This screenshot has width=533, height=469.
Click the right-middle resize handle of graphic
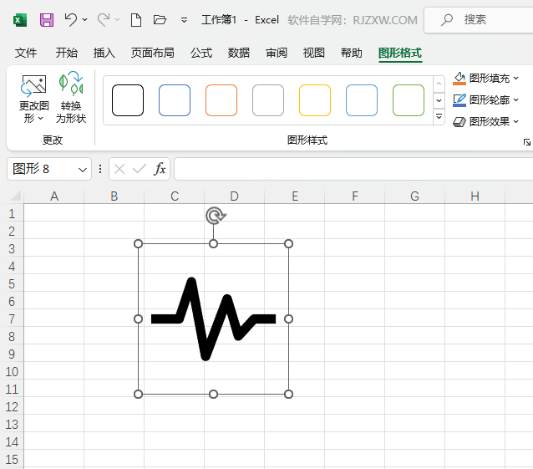pyautogui.click(x=288, y=319)
